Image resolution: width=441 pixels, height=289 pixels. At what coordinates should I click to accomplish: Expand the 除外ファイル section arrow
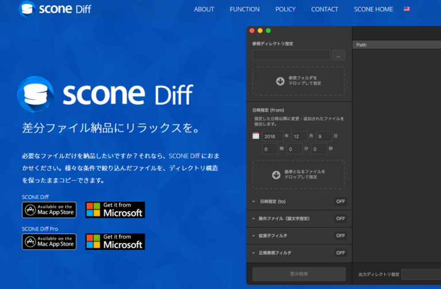coord(254,218)
